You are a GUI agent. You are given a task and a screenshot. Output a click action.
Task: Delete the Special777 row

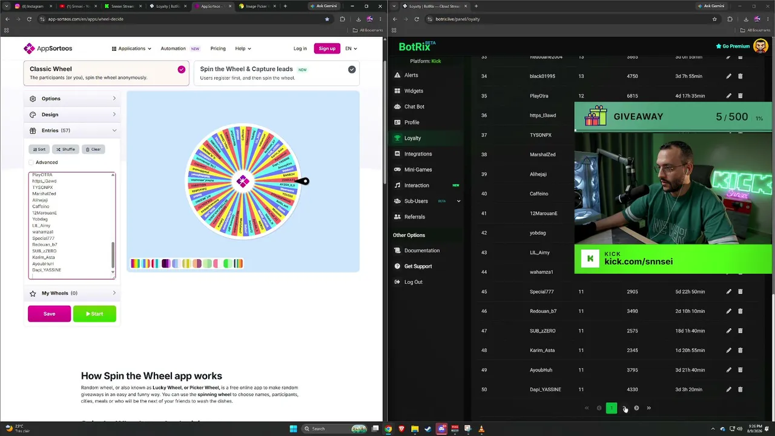pos(740,292)
